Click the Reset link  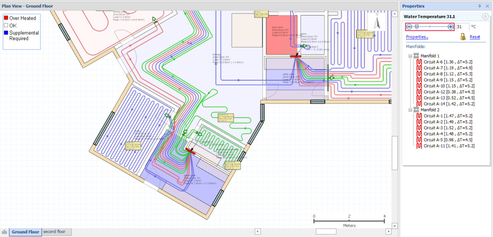(475, 37)
